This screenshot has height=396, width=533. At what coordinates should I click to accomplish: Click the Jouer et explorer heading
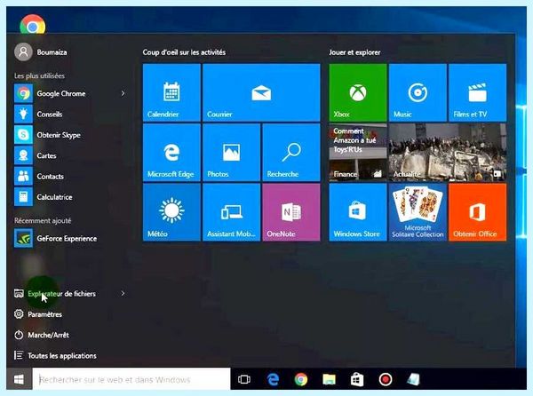(x=354, y=52)
